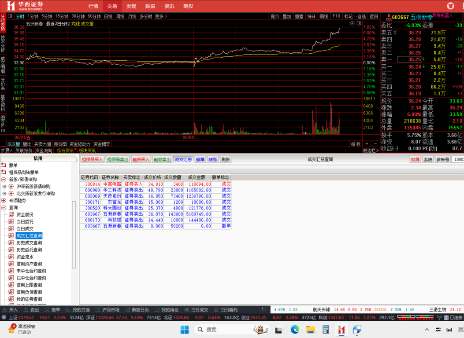Click the 担保品划转撤单 return-arrow icon
The width and height of the screenshot is (464, 338).
point(4,172)
